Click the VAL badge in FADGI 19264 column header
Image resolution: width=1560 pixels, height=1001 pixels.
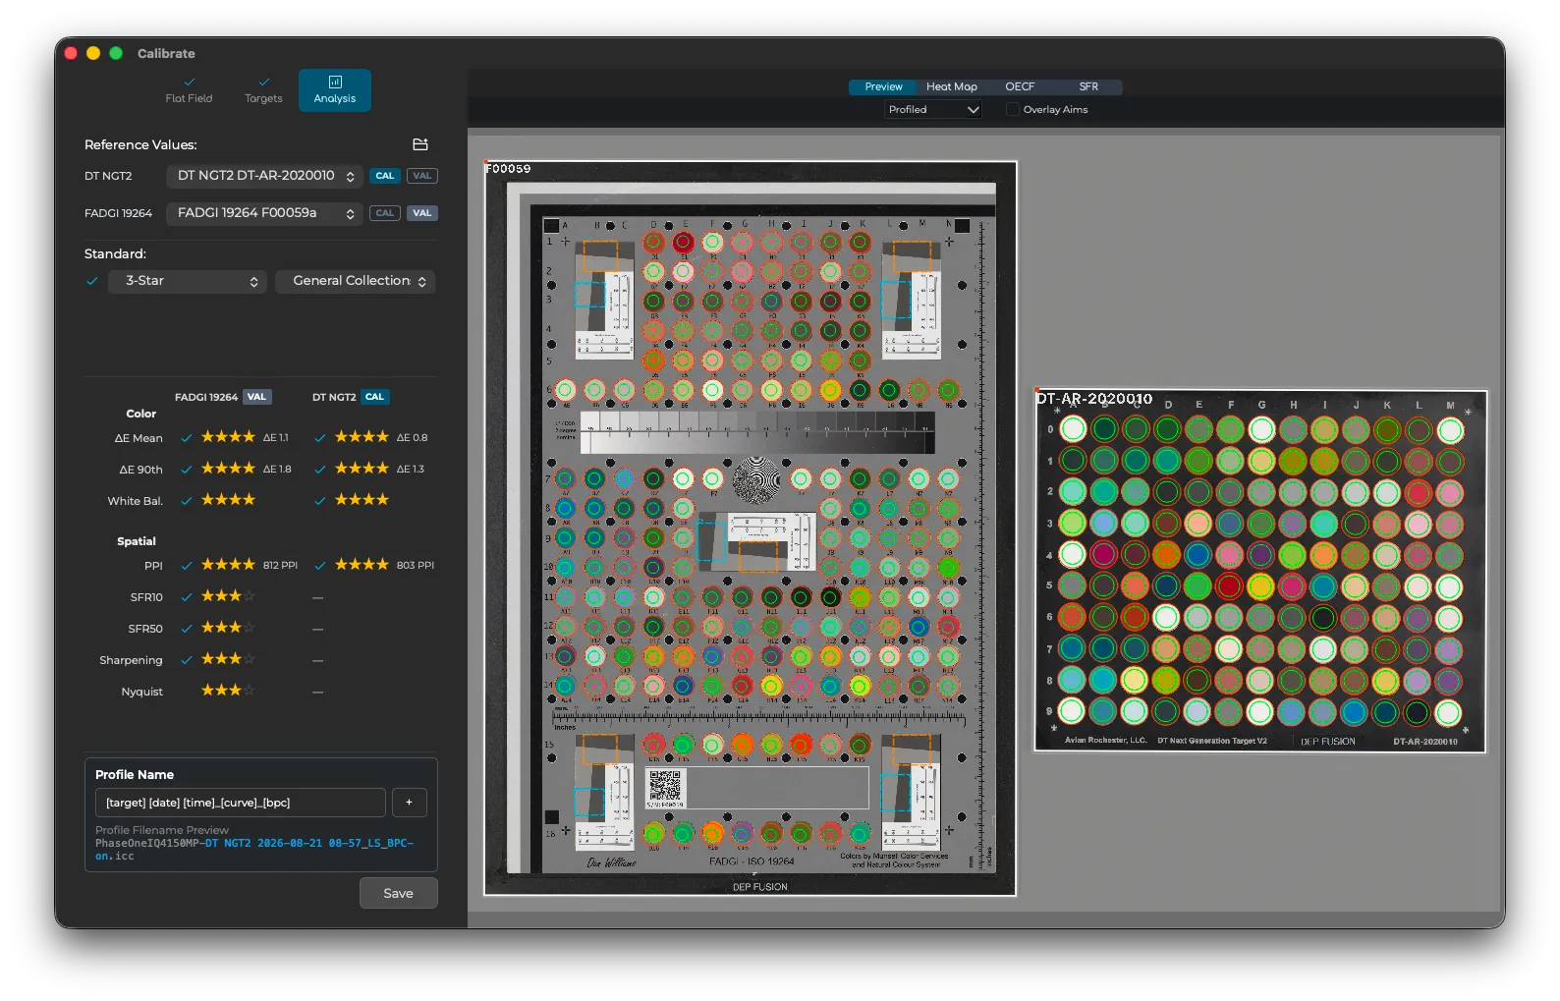pyautogui.click(x=257, y=397)
